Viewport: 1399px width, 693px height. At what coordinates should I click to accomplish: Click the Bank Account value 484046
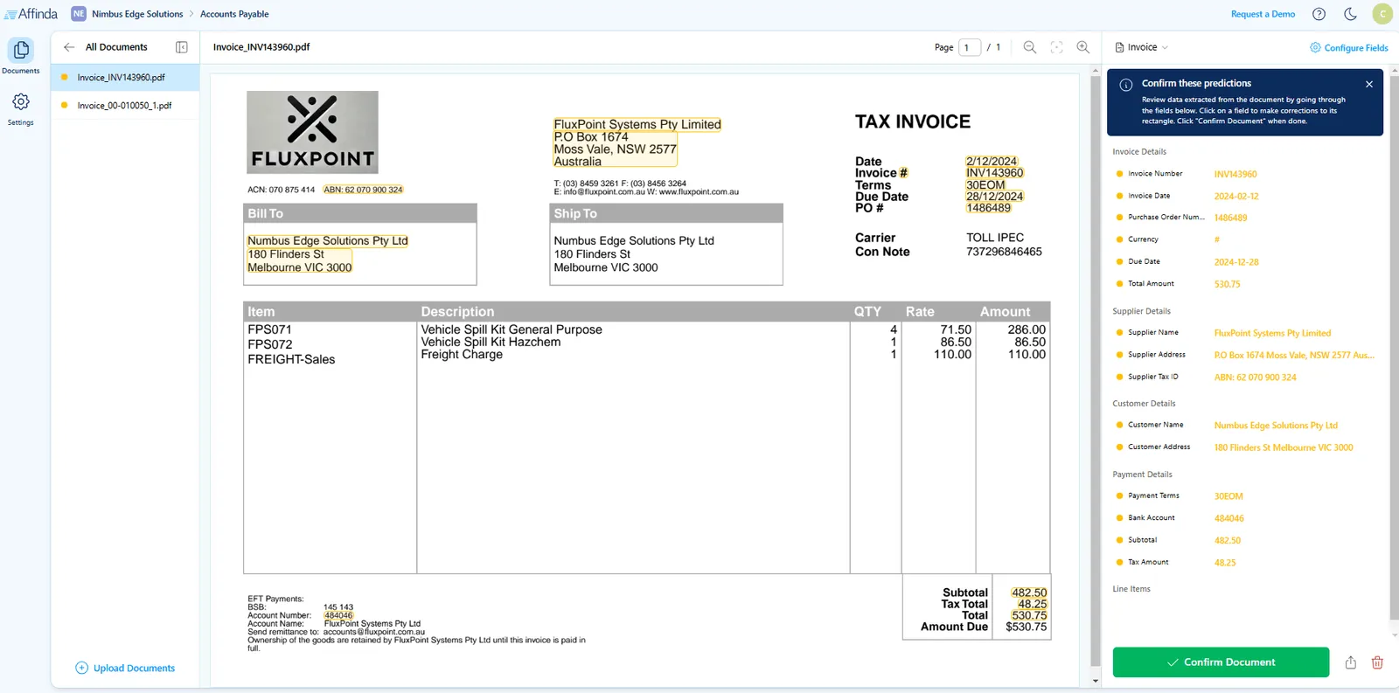[1228, 518]
